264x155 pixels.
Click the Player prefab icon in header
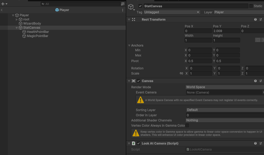57,10
